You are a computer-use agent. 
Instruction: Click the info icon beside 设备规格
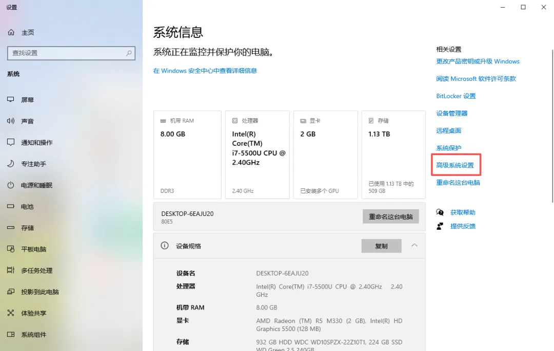pos(165,246)
